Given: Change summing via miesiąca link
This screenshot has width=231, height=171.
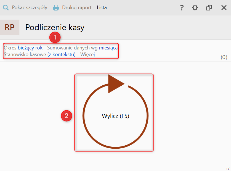Looking at the screenshot, I should [108, 48].
